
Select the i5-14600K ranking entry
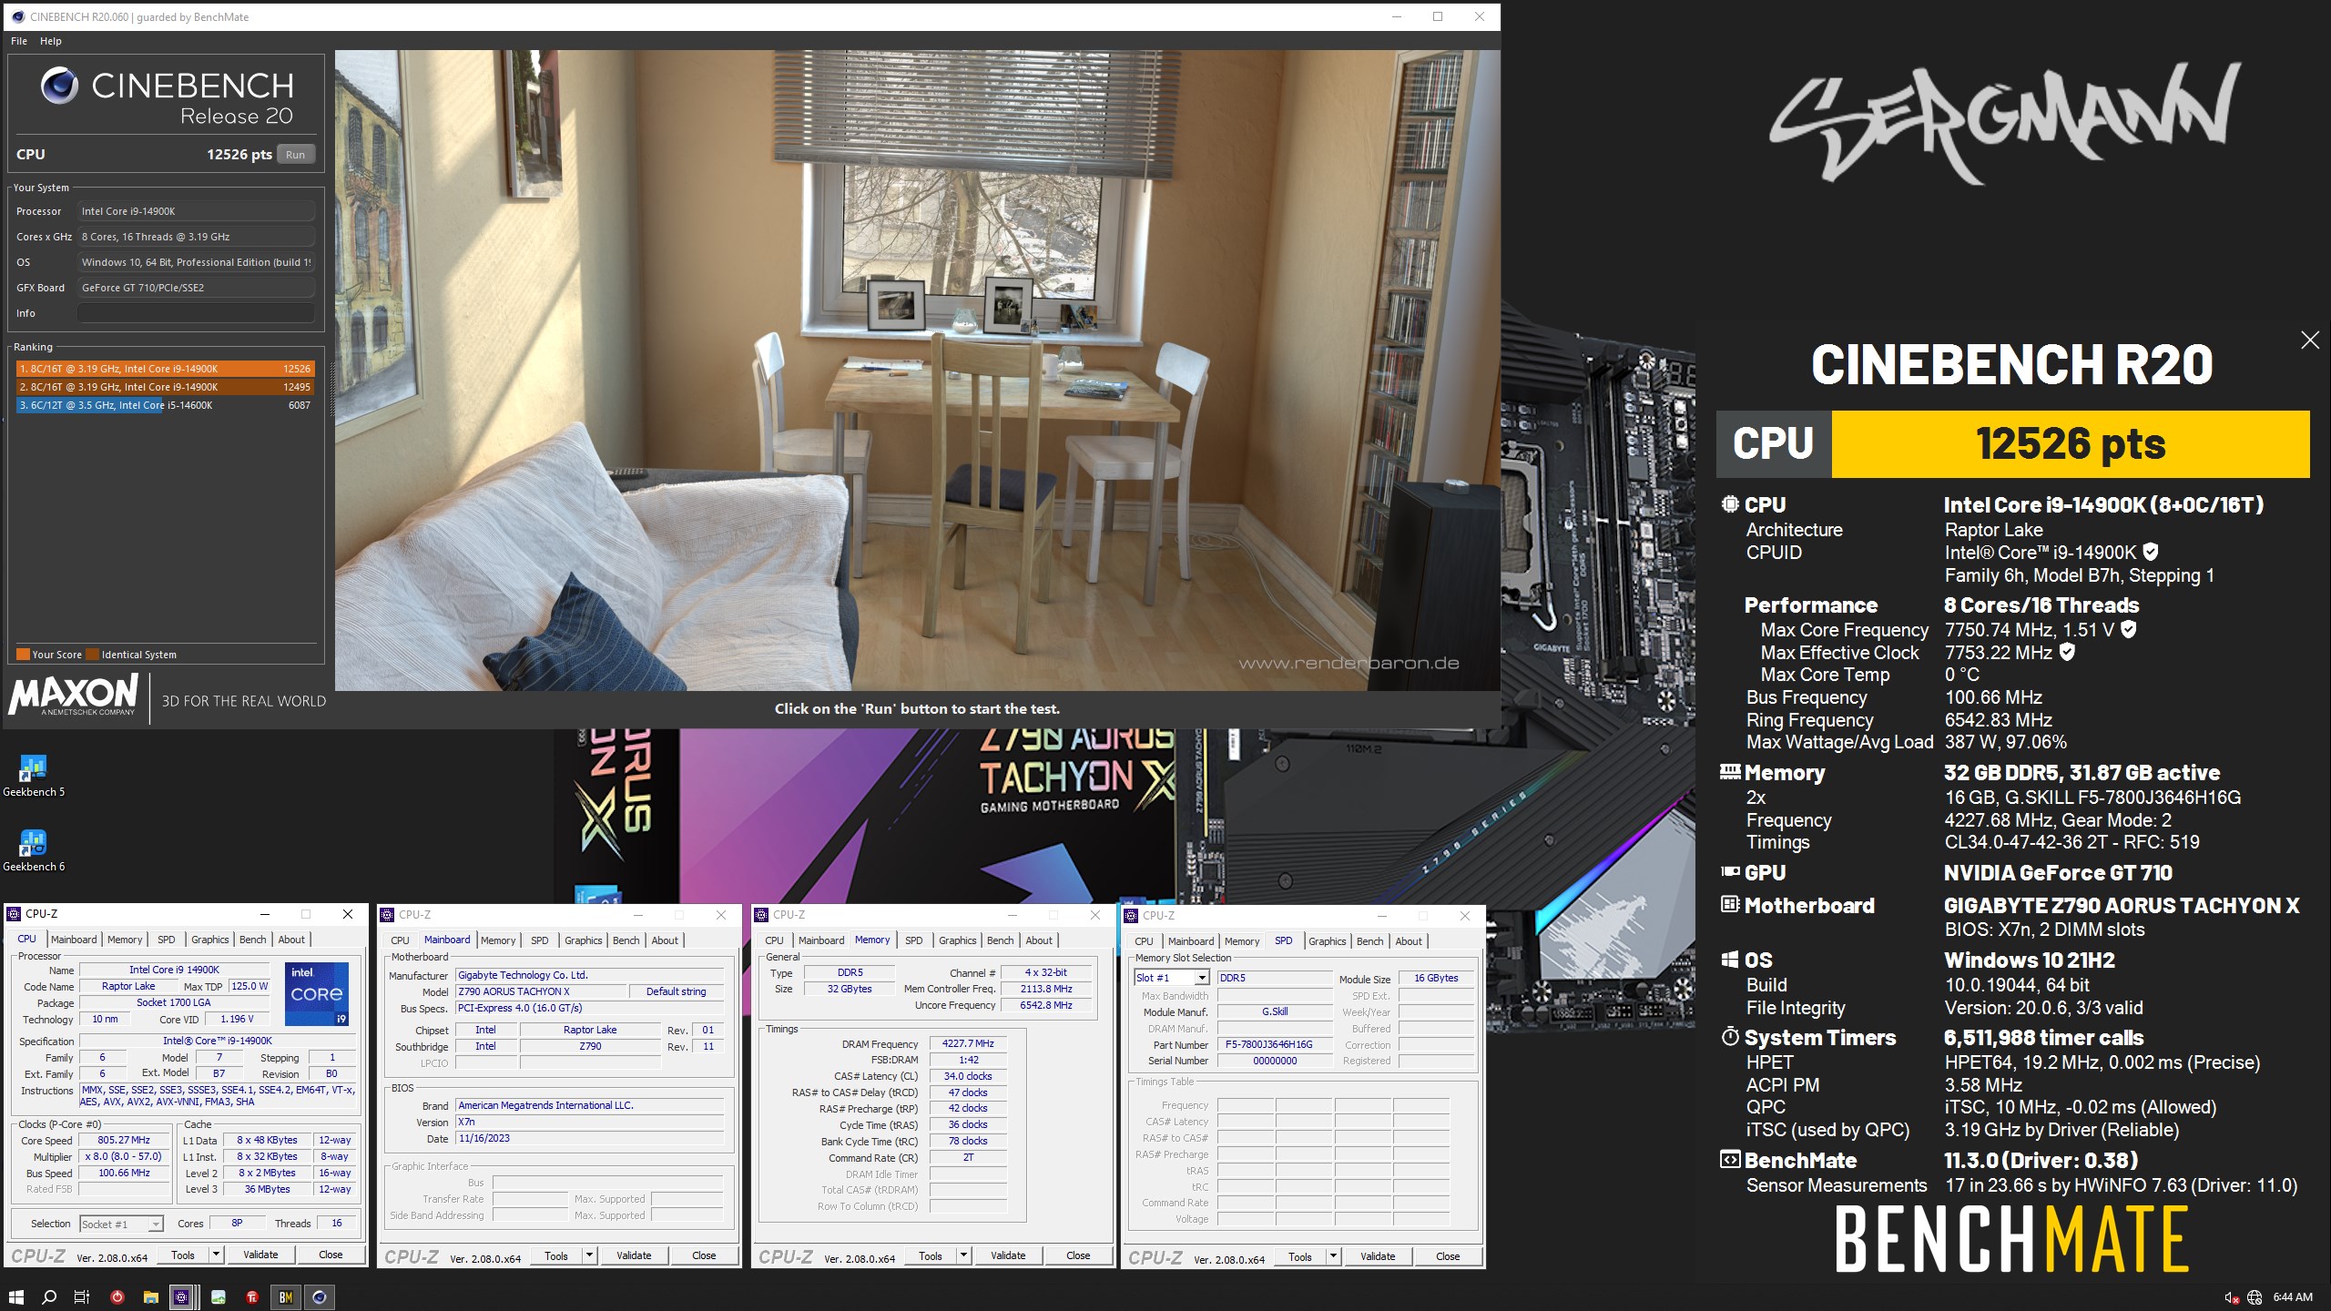pyautogui.click(x=165, y=405)
